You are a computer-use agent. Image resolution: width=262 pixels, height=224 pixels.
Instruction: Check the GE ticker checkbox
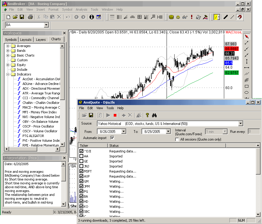[81, 161]
